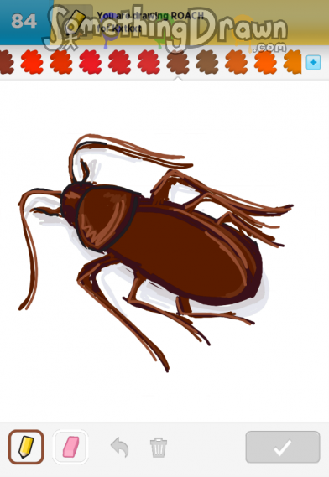The image size is (329, 477).
Task: Submit the drawing with the checkmark button
Action: 283,447
